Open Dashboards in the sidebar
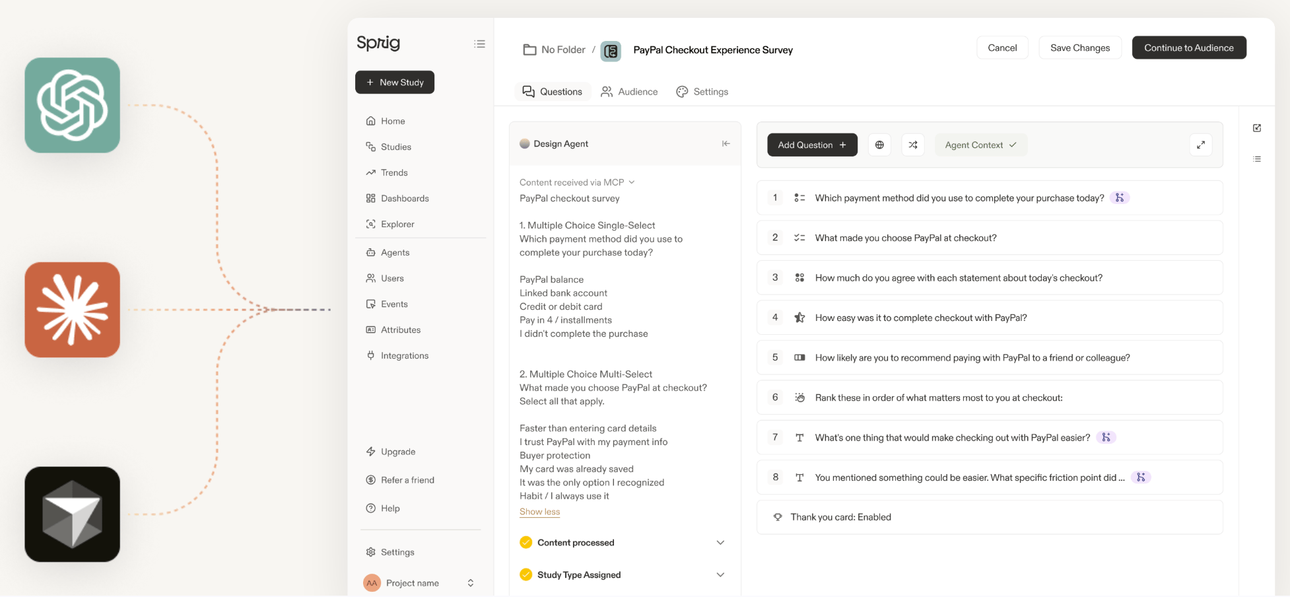 point(397,198)
